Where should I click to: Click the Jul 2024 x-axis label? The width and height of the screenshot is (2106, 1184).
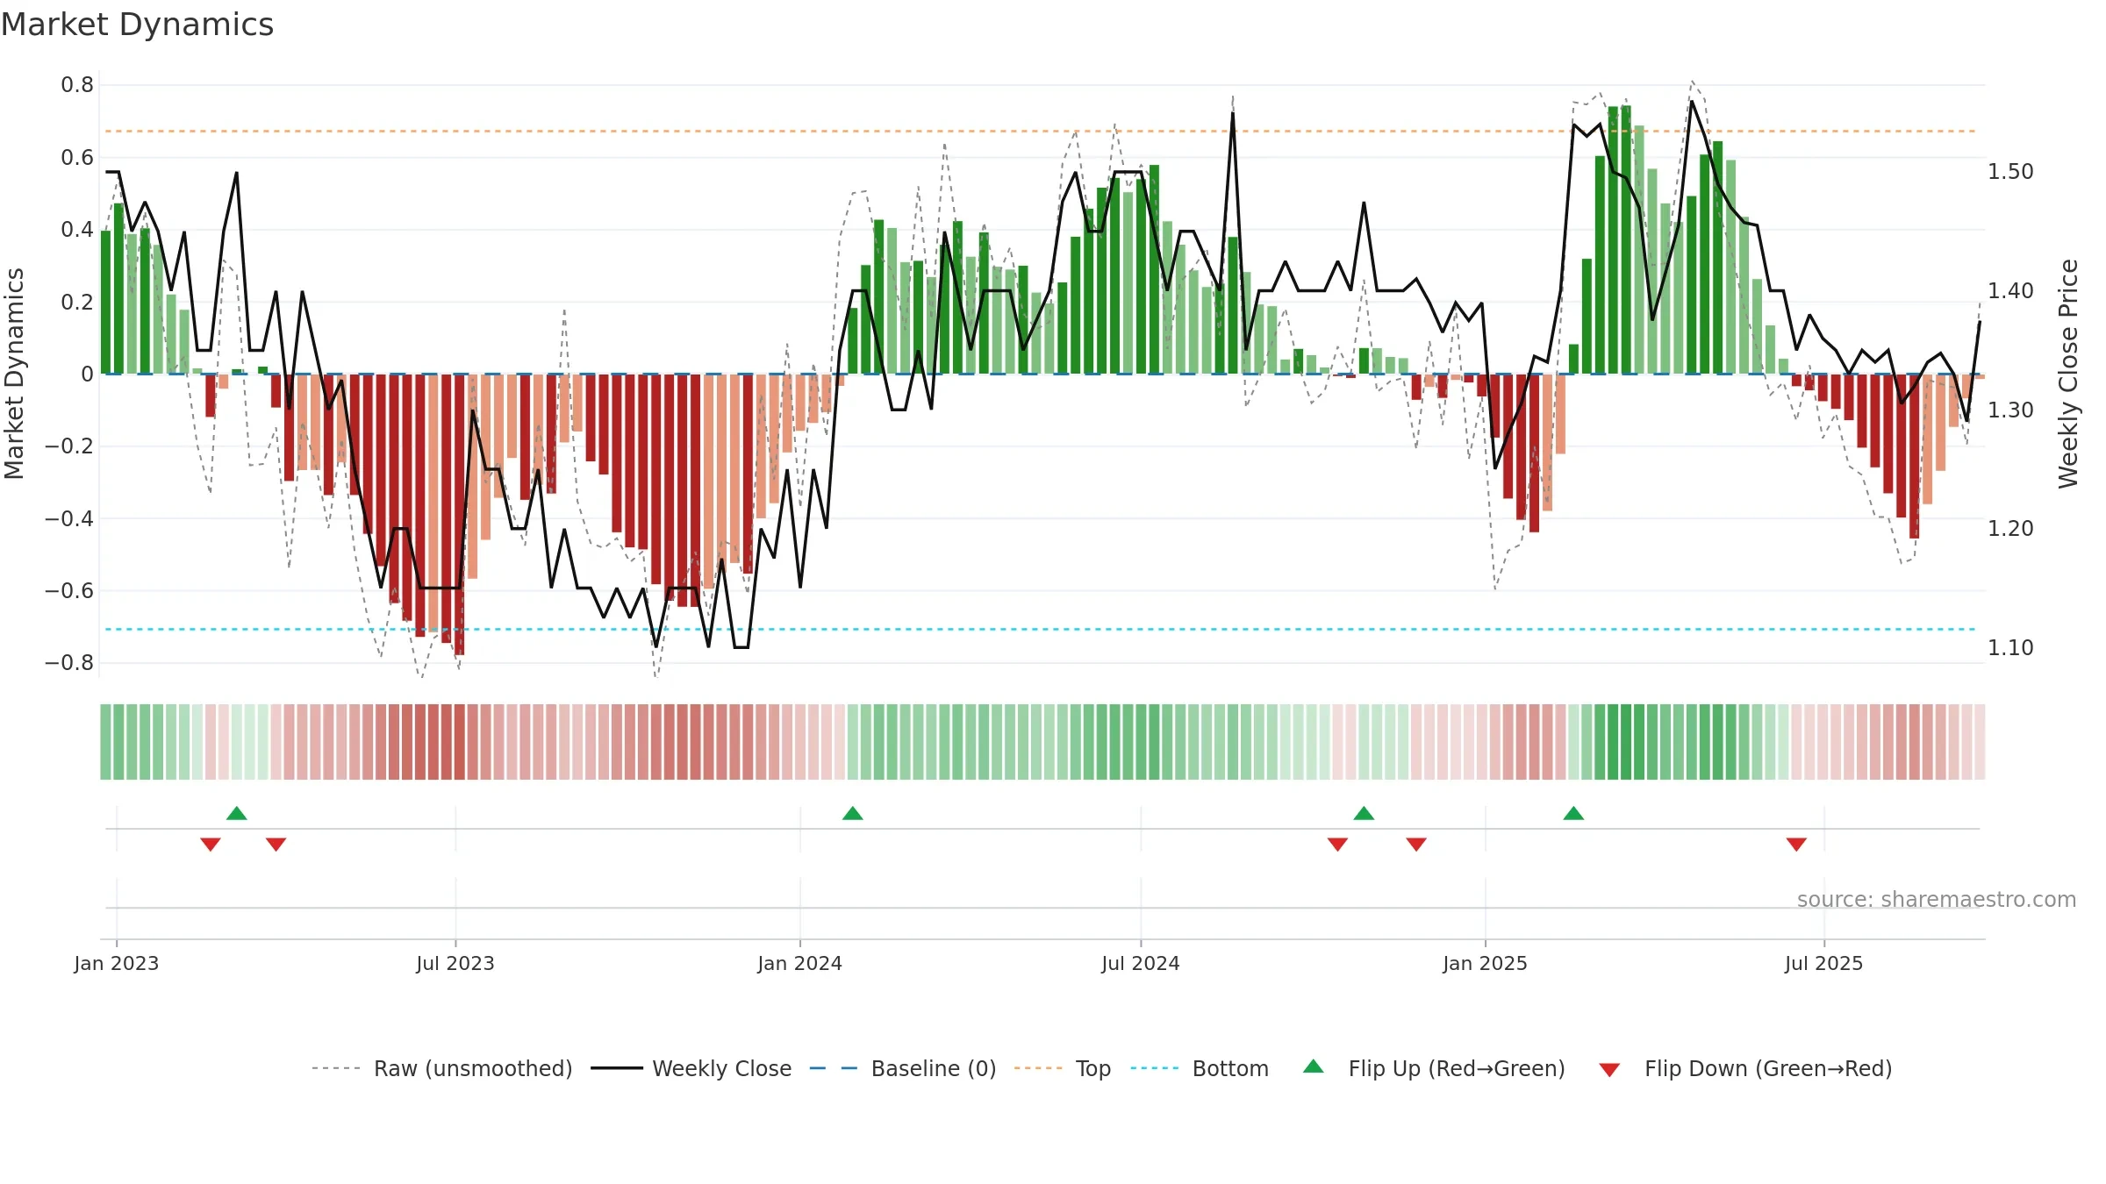point(1141,963)
